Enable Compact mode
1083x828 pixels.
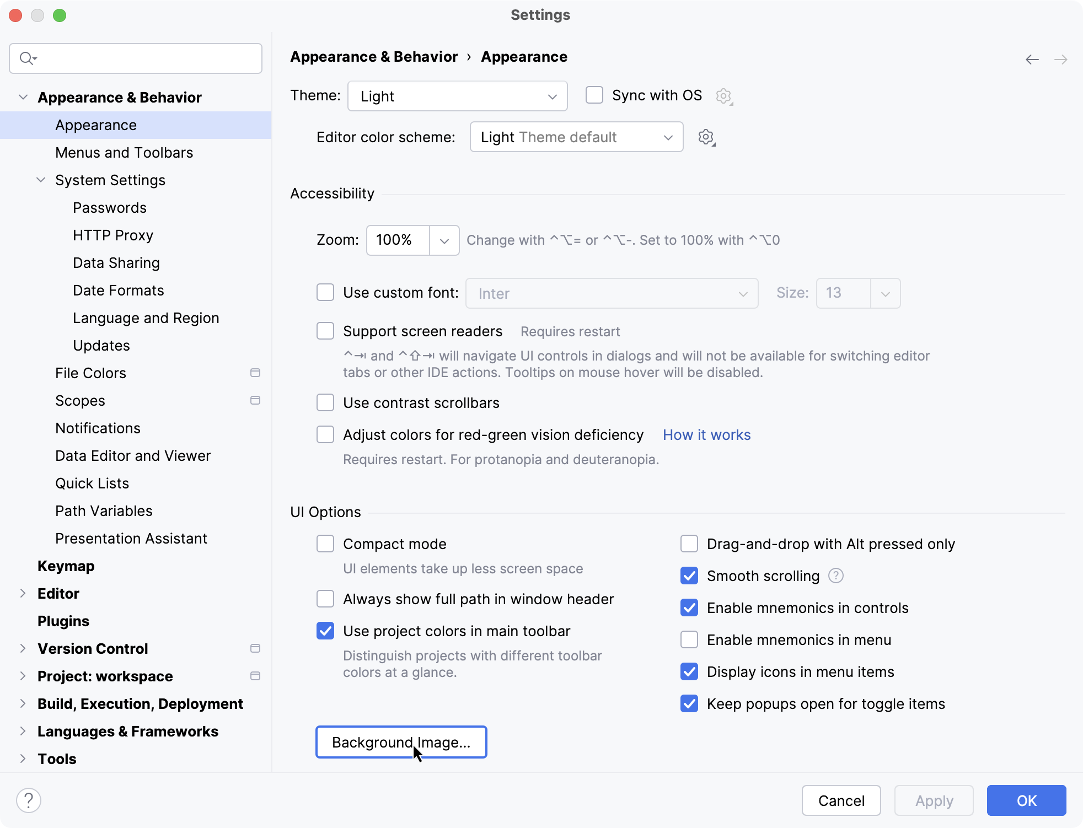pos(325,544)
